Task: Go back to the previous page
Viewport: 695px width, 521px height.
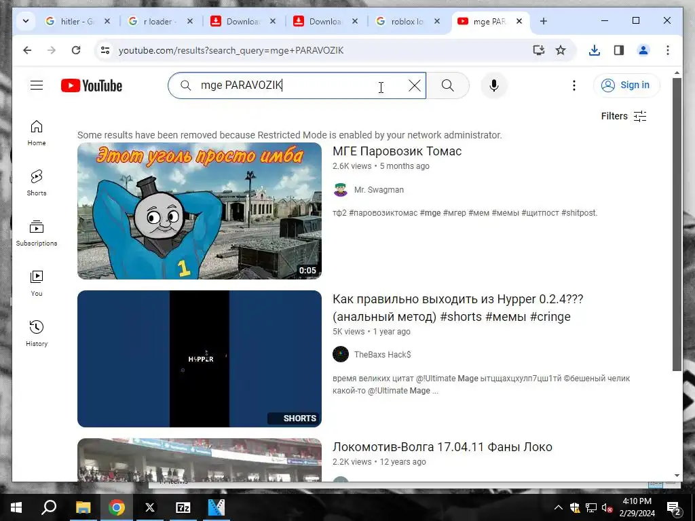Action: [27, 50]
